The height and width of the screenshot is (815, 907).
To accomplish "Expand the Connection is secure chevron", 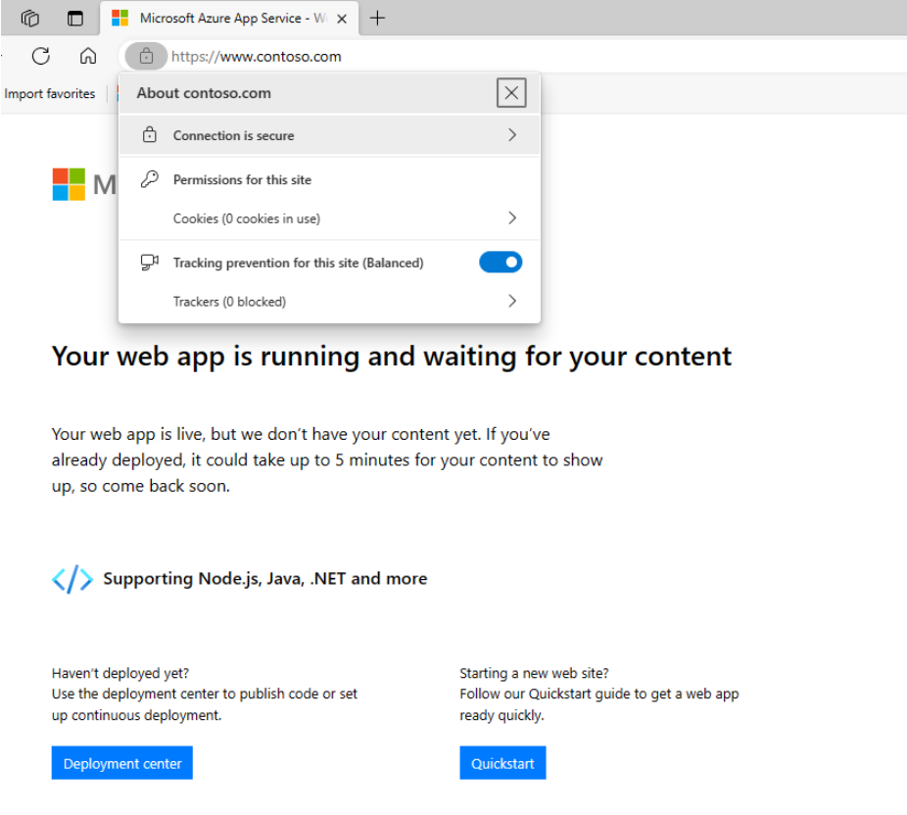I will tap(512, 135).
